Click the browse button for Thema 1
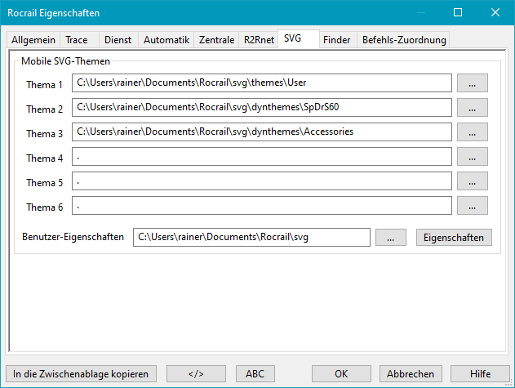The width and height of the screenshot is (515, 388). click(473, 83)
